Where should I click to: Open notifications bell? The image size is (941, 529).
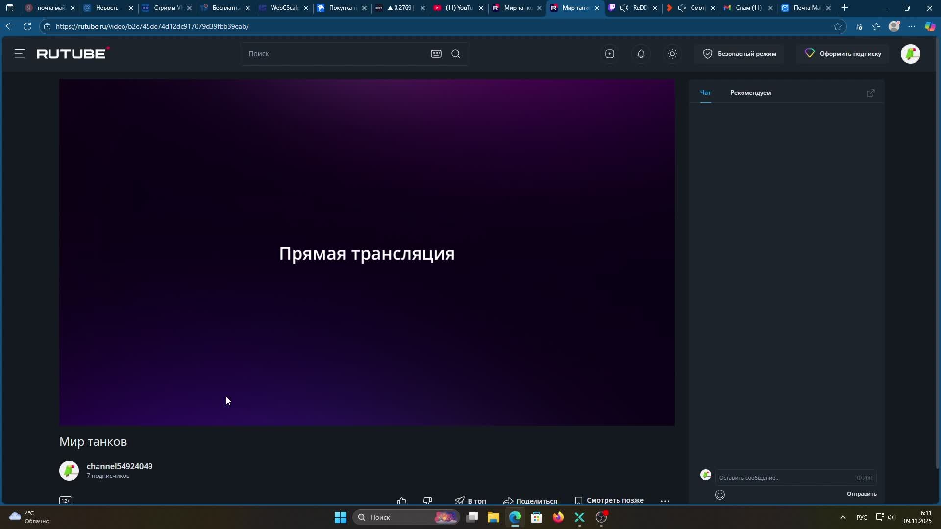[x=641, y=54]
